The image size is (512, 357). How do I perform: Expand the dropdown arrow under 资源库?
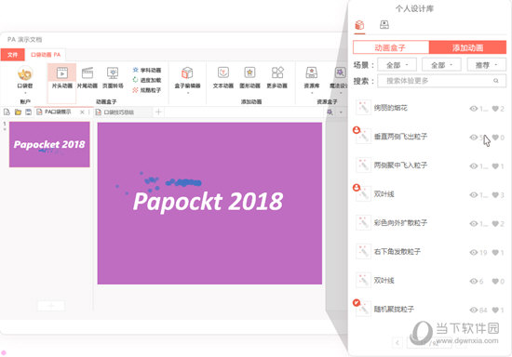[312, 93]
